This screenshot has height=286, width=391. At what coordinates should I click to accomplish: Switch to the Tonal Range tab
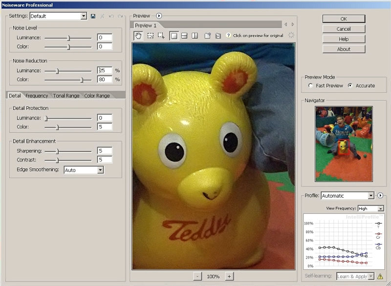point(66,96)
